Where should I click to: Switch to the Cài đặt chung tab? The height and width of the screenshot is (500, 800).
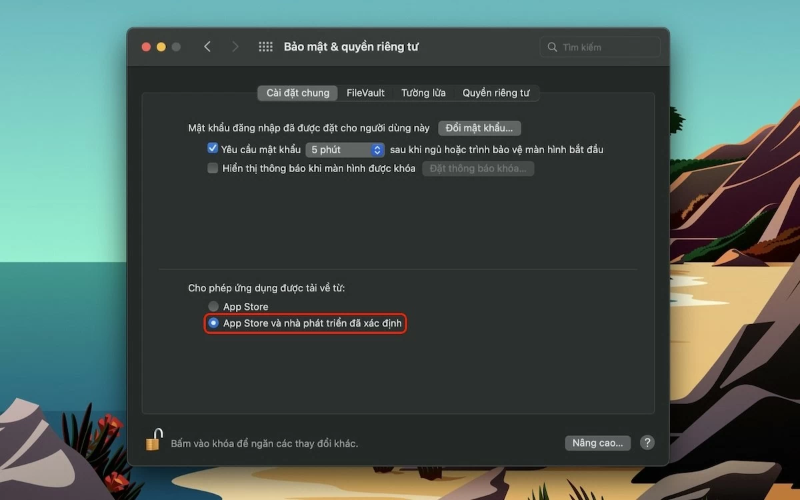coord(297,93)
